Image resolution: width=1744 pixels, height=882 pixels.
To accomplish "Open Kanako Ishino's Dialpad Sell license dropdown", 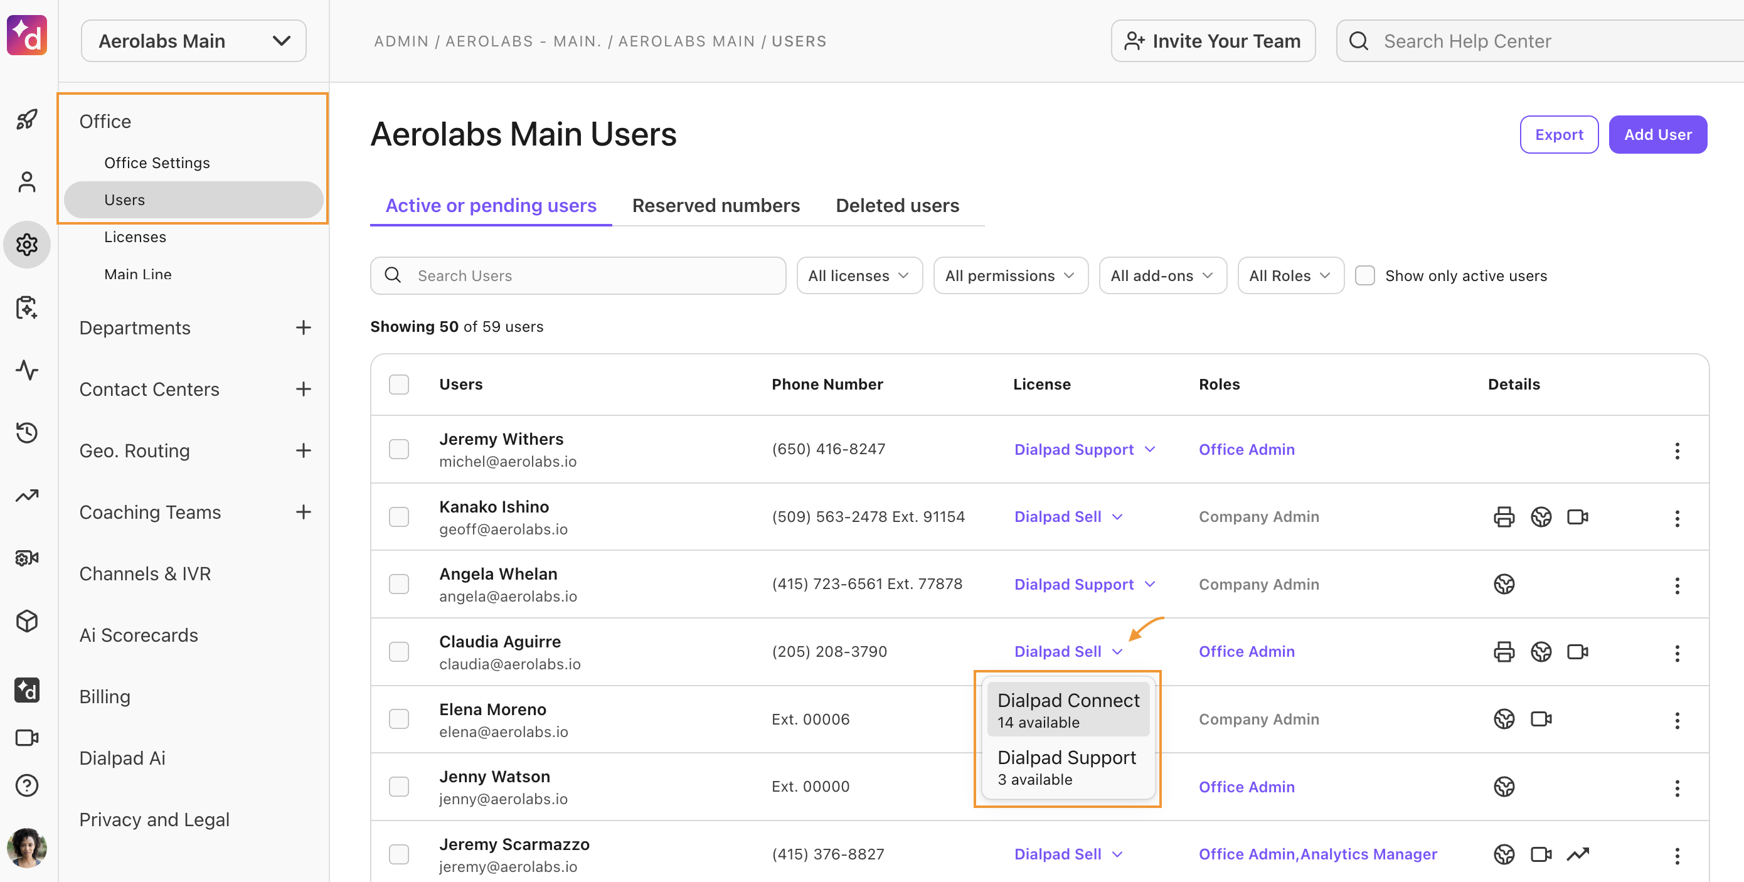I will pos(1068,516).
